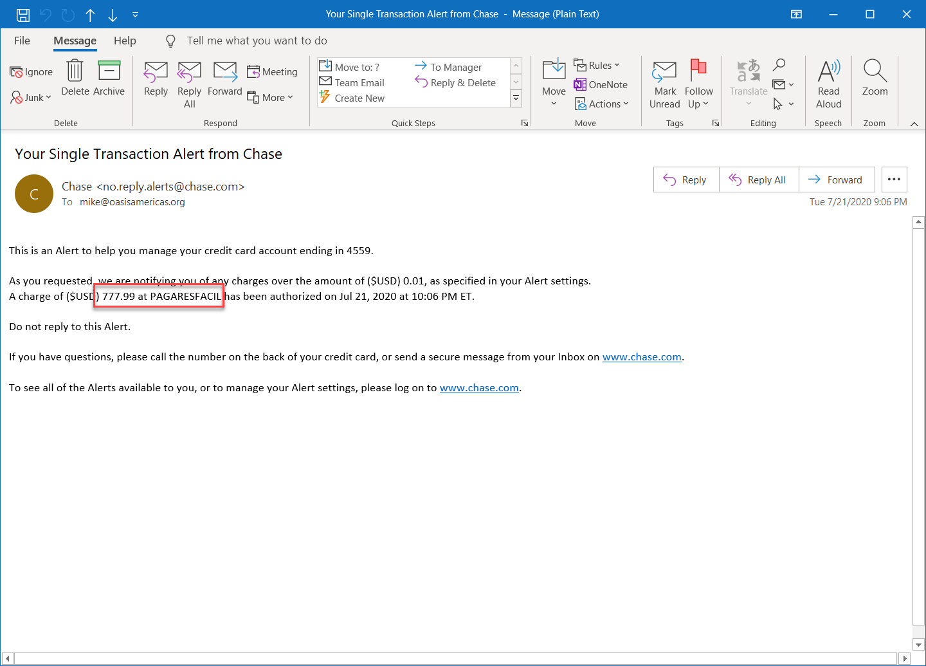Delete the message with trash can icon
926x666 pixels.
point(75,78)
